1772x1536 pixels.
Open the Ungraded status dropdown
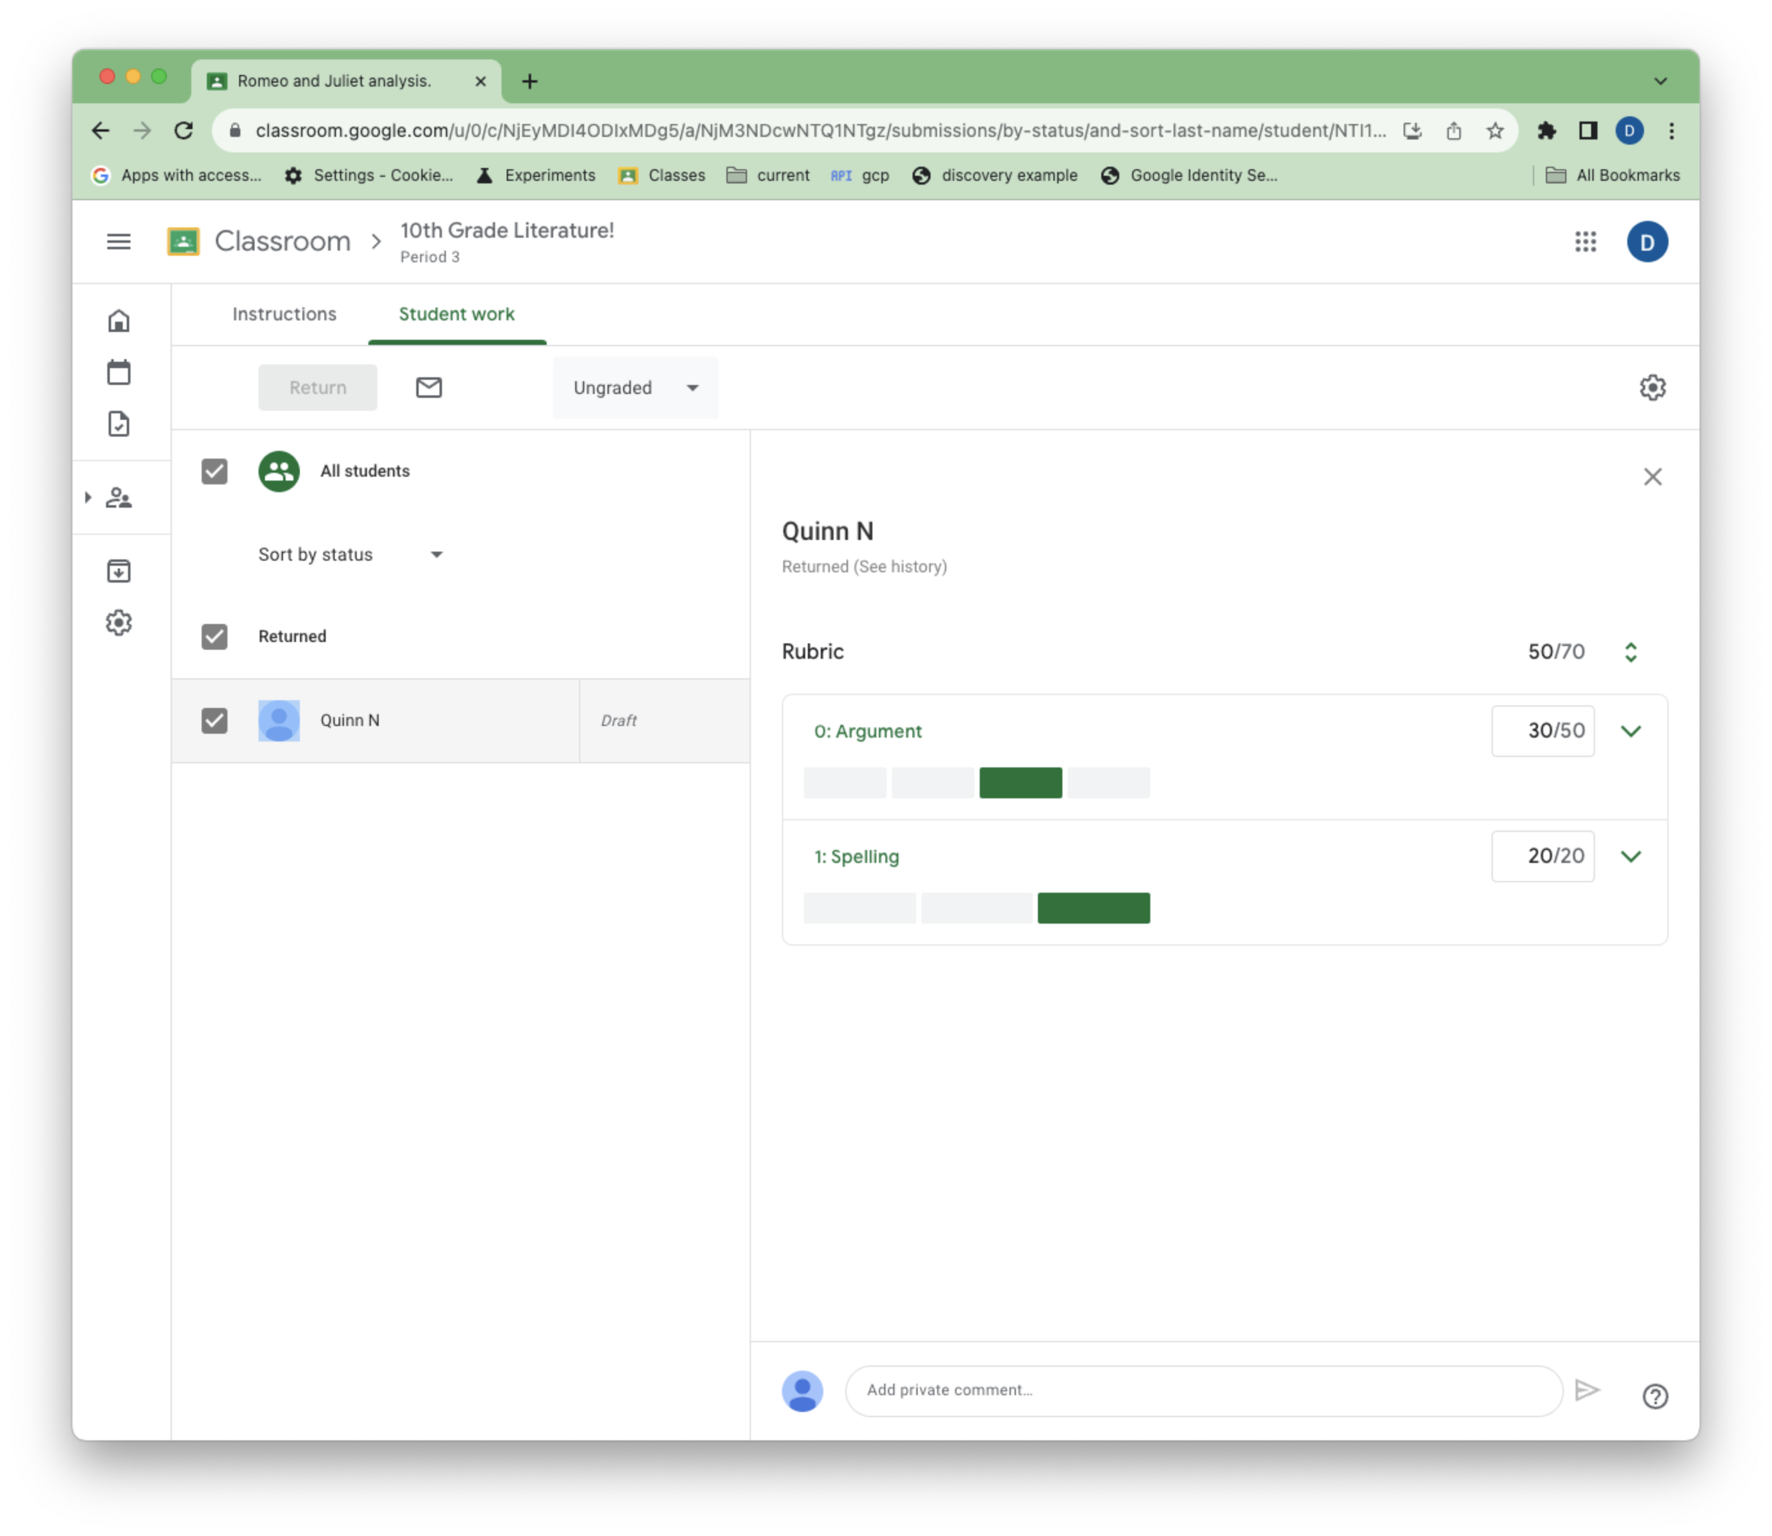point(633,387)
